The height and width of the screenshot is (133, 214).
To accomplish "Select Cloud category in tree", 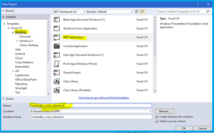I will [x=19, y=58].
